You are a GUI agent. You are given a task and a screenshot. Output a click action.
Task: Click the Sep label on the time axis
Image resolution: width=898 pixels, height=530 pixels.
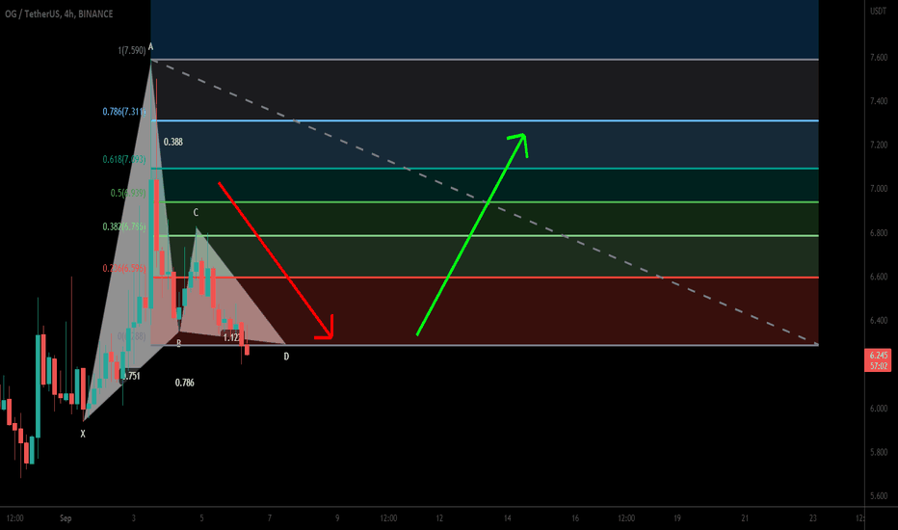point(66,518)
